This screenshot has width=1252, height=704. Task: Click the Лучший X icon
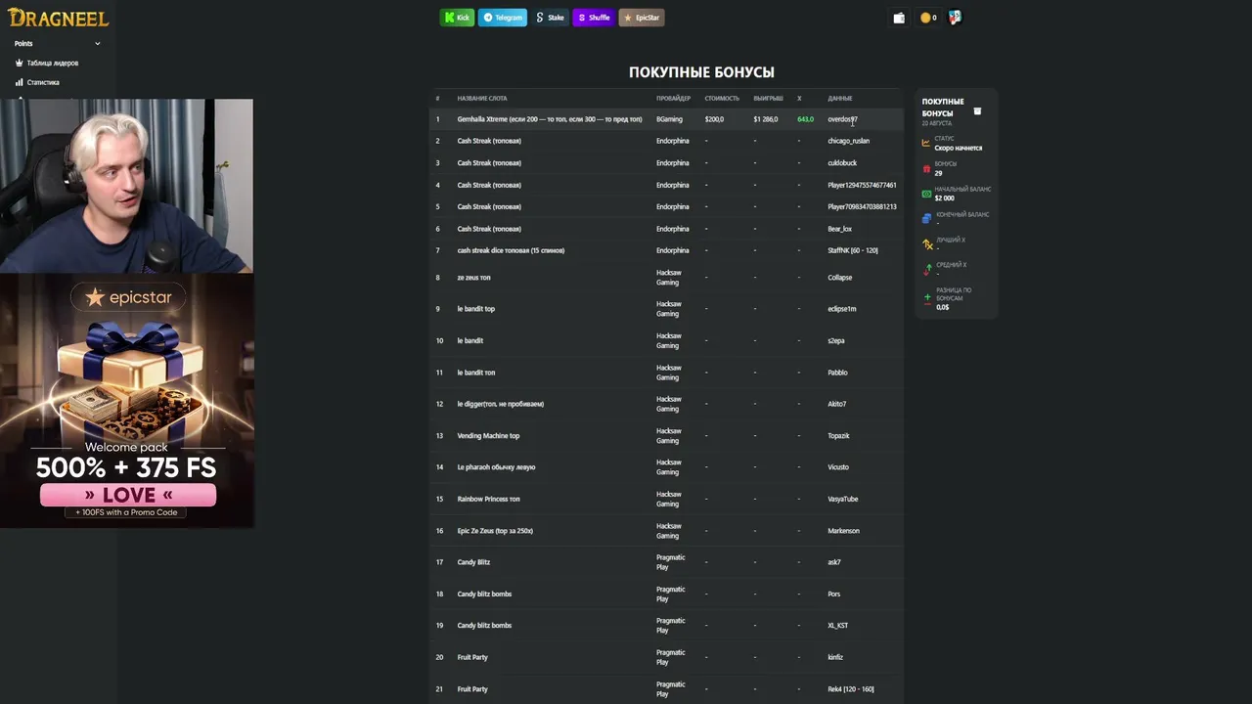pos(927,243)
